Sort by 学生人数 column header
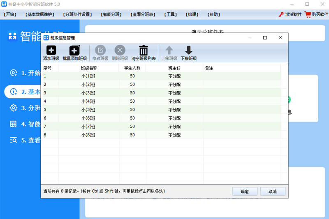Viewport: 329px width, 219px height. [132, 68]
